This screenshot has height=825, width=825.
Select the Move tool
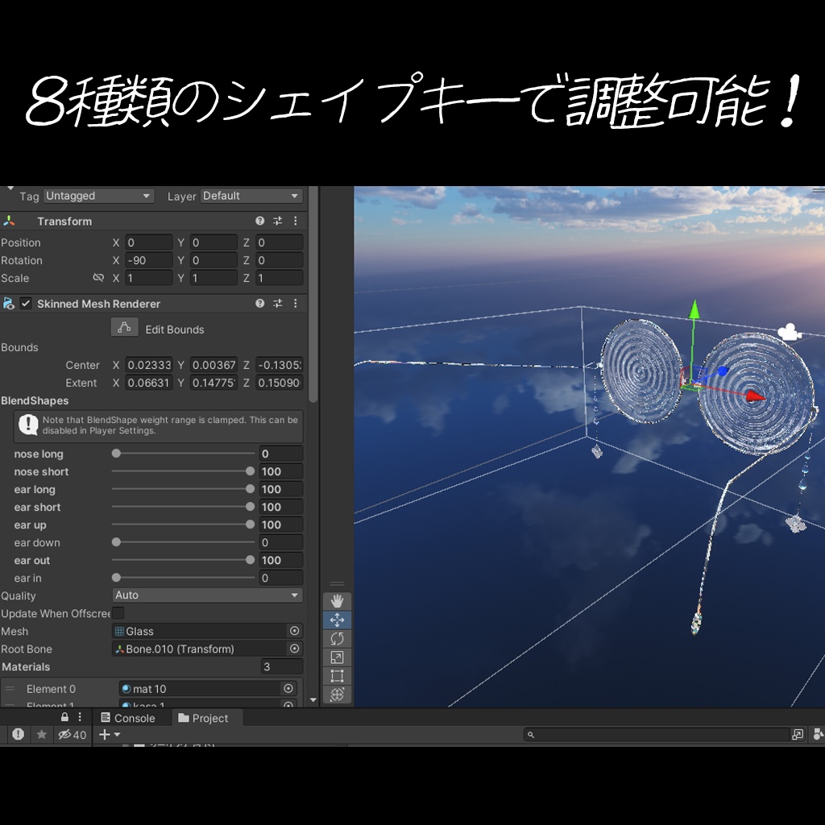(337, 620)
